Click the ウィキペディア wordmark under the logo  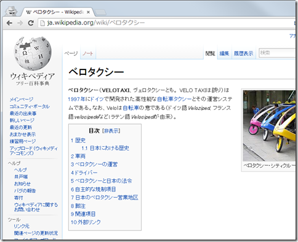33,76
